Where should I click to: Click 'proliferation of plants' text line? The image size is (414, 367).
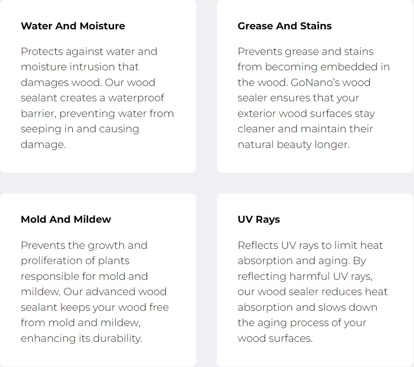tap(75, 261)
